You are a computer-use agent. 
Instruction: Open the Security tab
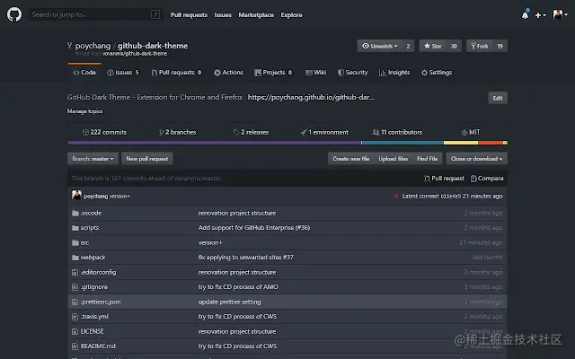(353, 73)
